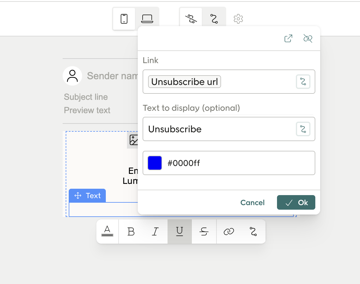Click the Unsubscribe url token
360x284 pixels.
coord(184,82)
